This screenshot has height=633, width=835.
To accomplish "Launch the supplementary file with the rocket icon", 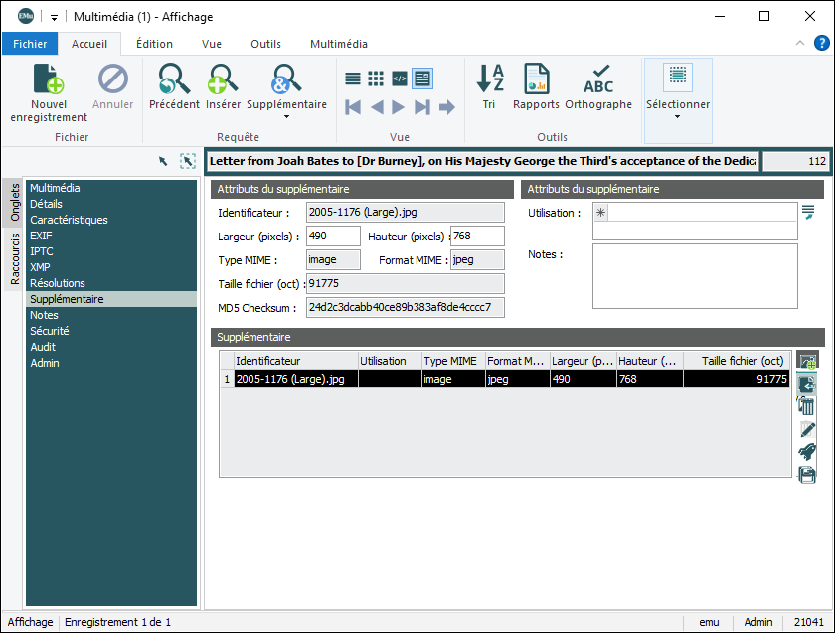I will [x=807, y=452].
